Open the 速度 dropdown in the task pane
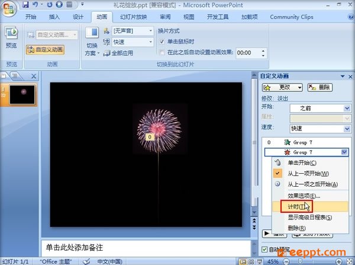The width and height of the screenshot is (355, 265). pos(320,129)
